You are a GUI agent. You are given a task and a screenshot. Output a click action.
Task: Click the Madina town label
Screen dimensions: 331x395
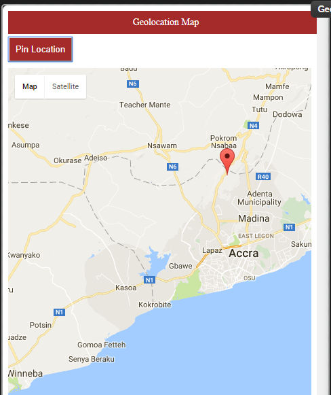pos(254,218)
